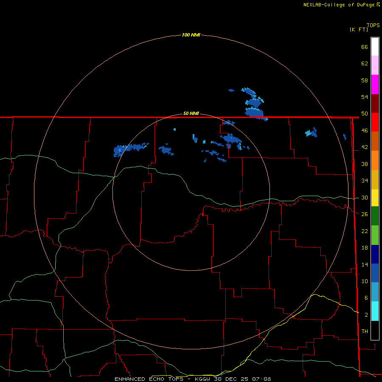This screenshot has height=382, width=382.
Task: Pick the cyan 2K ft legend swatch
Action: pyautogui.click(x=375, y=311)
